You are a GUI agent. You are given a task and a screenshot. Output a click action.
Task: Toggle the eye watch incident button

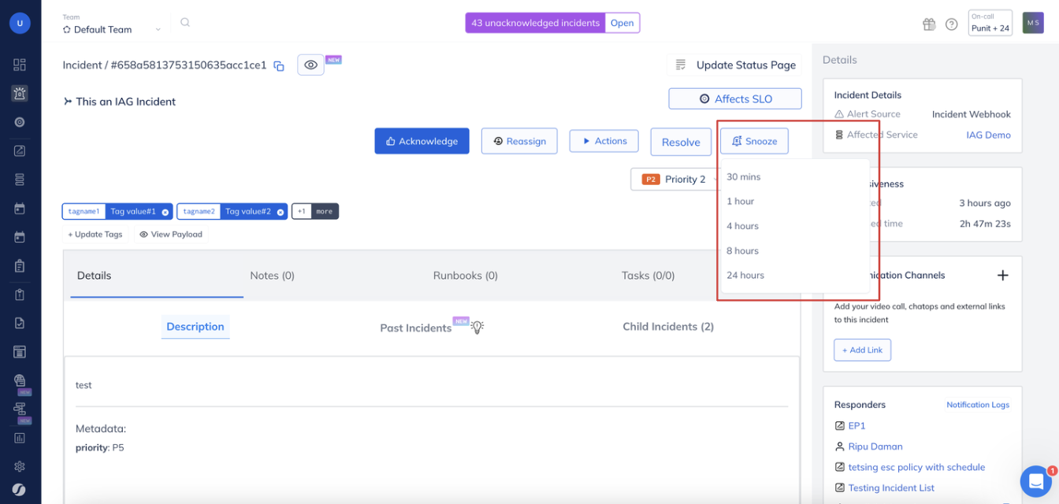pos(310,65)
